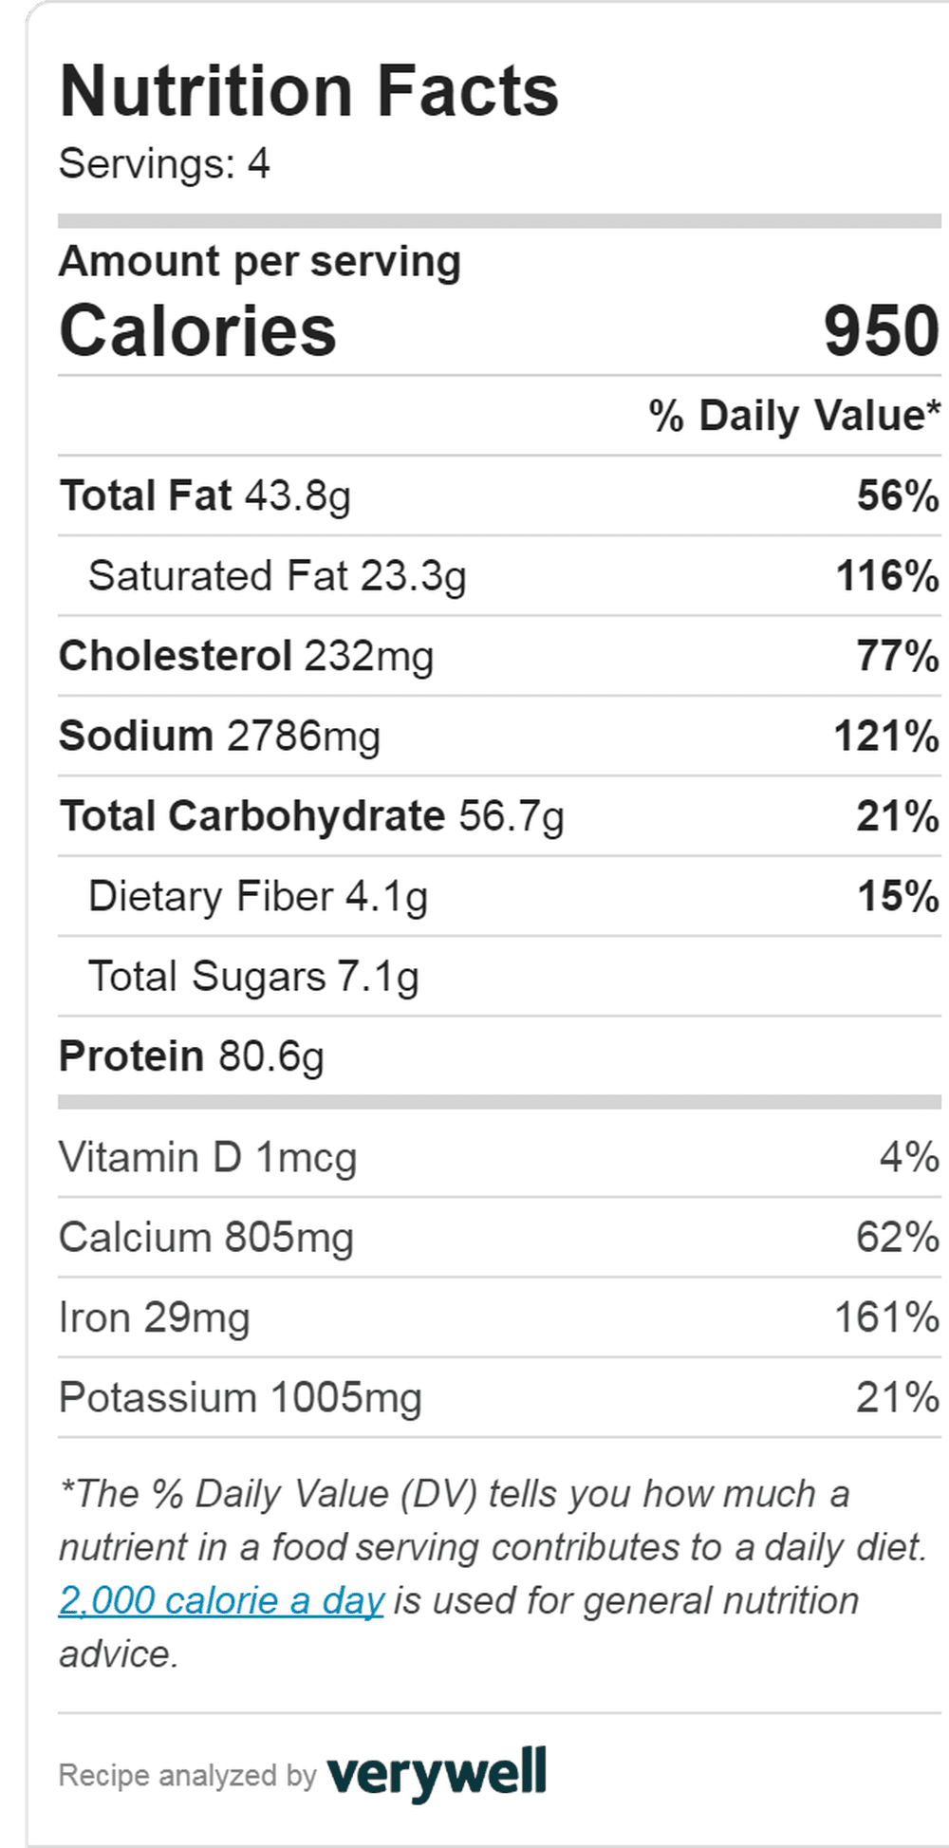This screenshot has height=1848, width=949.
Task: Select the Nutrition Facts heading
Action: 309,91
